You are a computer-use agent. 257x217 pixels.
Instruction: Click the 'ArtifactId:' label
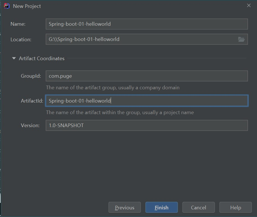(x=32, y=101)
